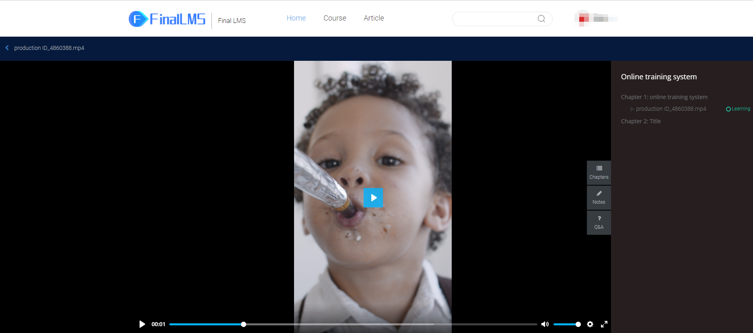Open player settings gear icon

(x=590, y=324)
